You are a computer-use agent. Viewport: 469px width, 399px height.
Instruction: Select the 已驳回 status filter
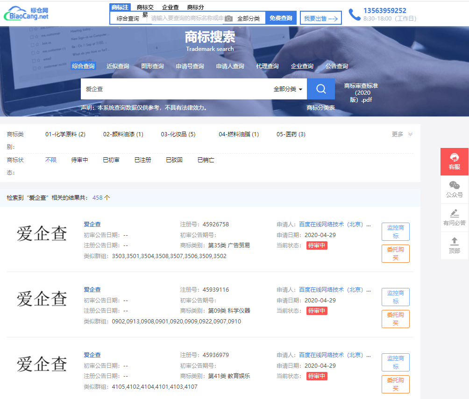point(174,160)
